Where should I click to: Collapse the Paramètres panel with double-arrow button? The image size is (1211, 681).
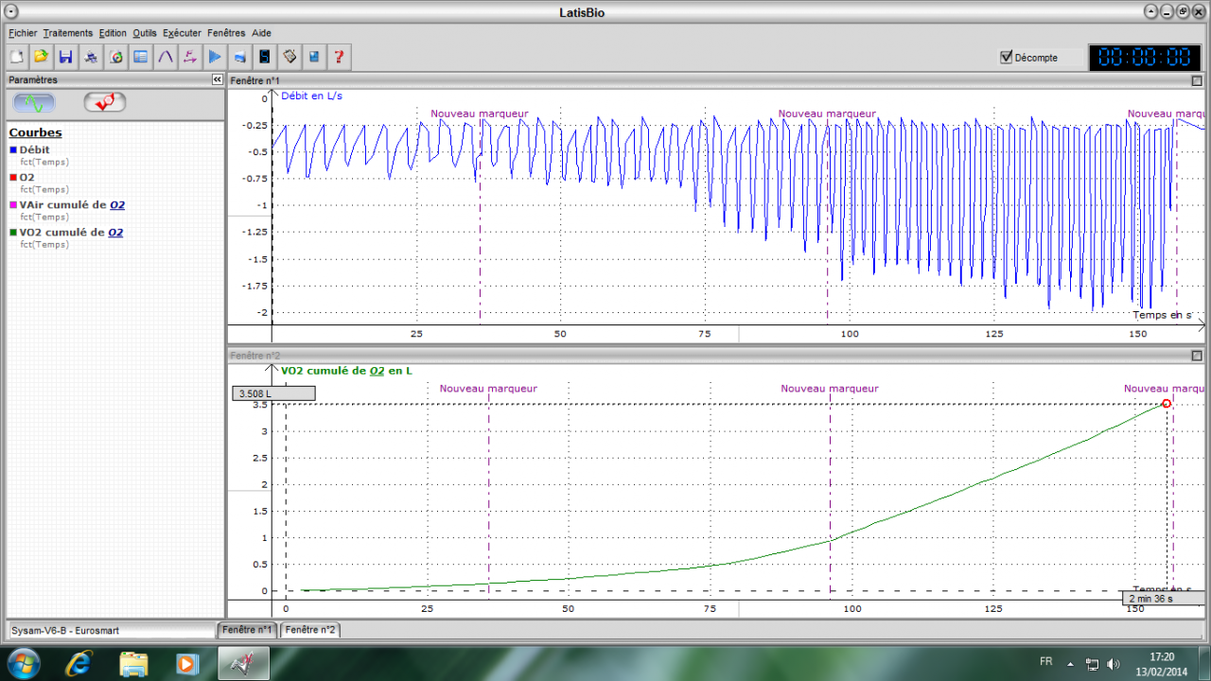tap(218, 80)
